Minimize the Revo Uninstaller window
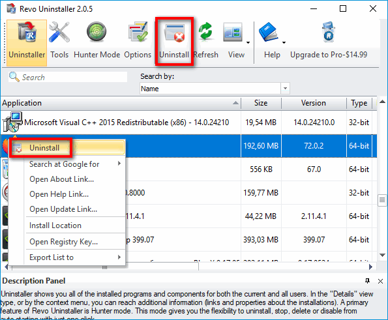Viewport: 388px width, 320px height. pos(314,9)
